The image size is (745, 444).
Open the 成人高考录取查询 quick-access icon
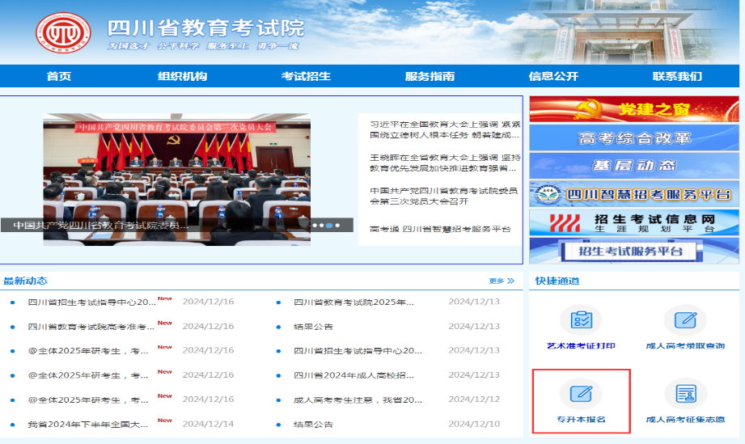pyautogui.click(x=685, y=320)
